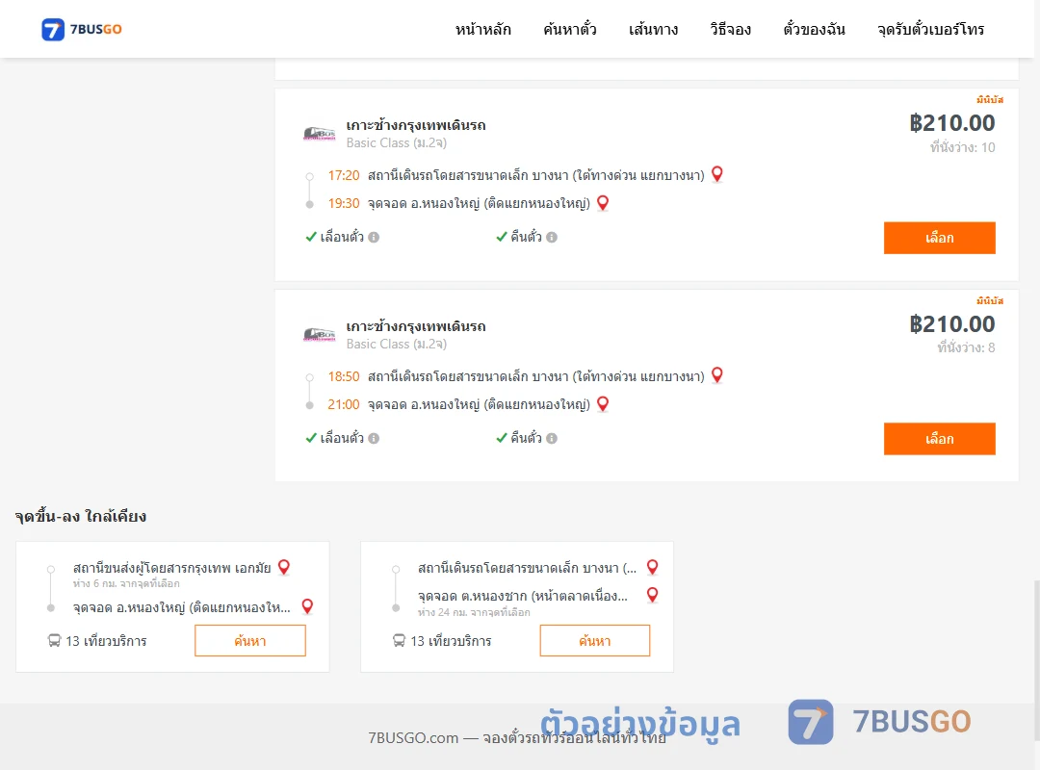Viewport: 1040px width, 770px height.
Task: Search trips from เอกมัย with ค้นหา button
Action: 250,641
